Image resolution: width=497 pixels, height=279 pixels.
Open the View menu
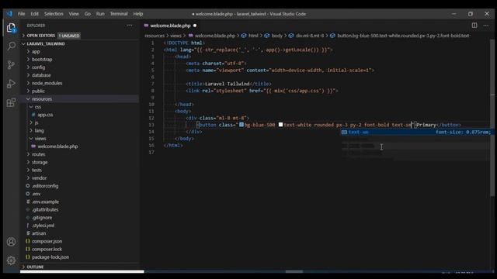pos(74,14)
